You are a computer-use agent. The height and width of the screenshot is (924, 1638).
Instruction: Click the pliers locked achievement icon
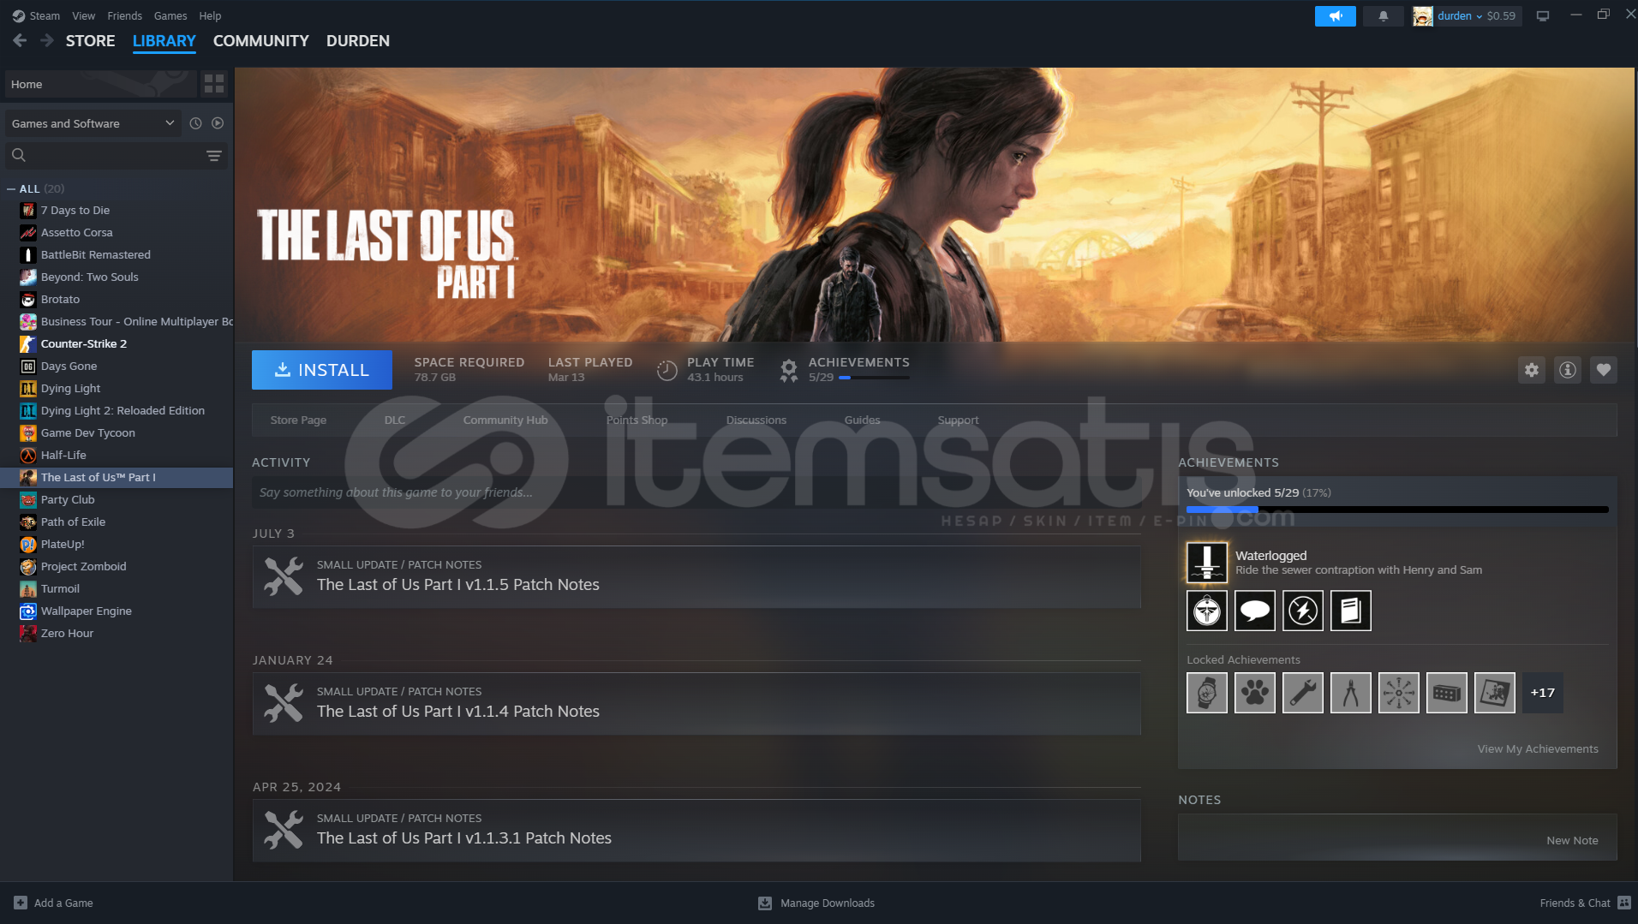pyautogui.click(x=1351, y=693)
